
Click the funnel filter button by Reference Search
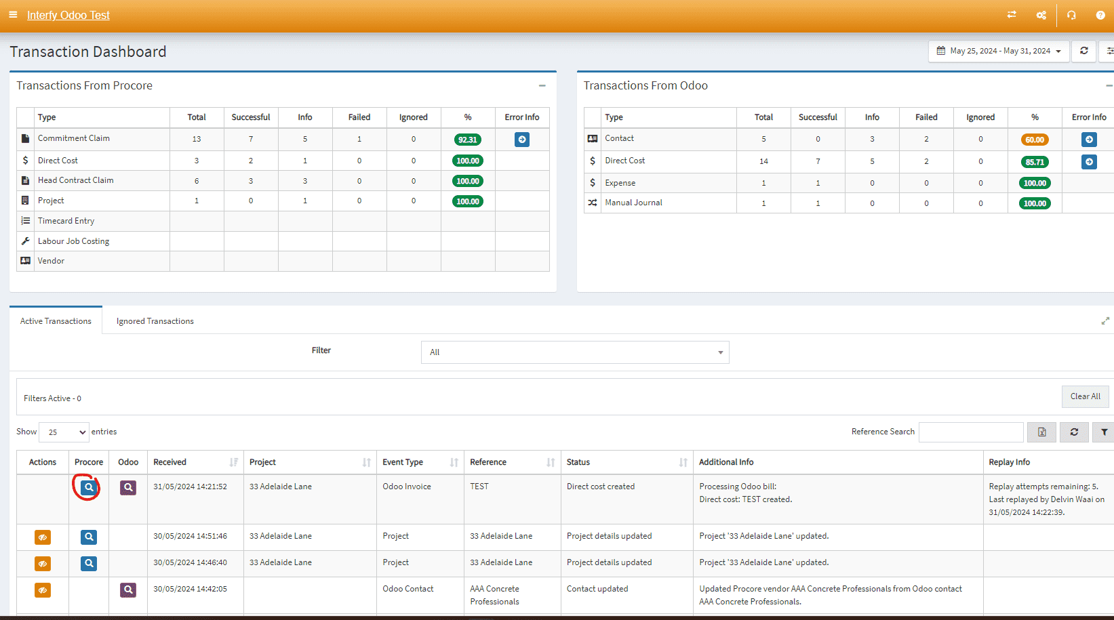tap(1104, 432)
